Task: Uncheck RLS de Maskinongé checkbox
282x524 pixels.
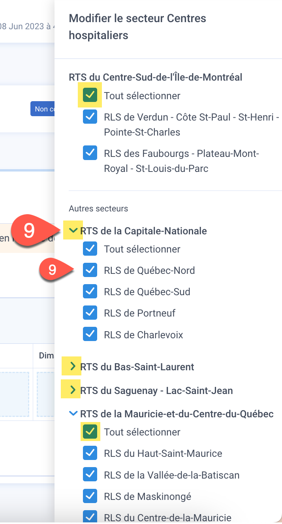Action: pyautogui.click(x=90, y=496)
